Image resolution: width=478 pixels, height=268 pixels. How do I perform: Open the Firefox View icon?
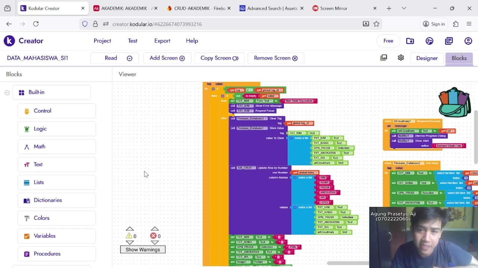(x=7, y=8)
